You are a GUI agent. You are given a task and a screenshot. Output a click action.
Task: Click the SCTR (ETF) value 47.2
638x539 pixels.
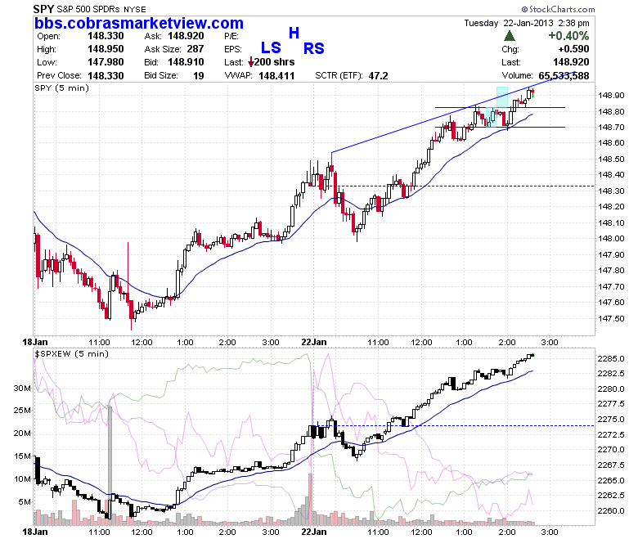click(x=379, y=76)
